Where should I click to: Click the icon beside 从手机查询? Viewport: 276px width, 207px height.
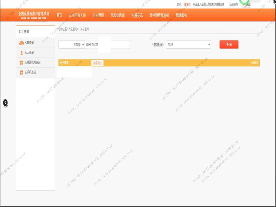coord(21,72)
